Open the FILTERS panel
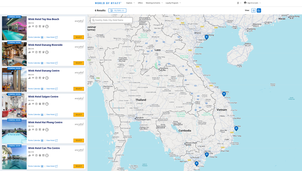This screenshot has height=171, width=302. 117,10
